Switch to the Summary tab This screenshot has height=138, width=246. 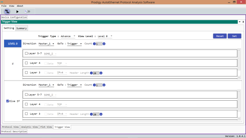(x=22, y=28)
